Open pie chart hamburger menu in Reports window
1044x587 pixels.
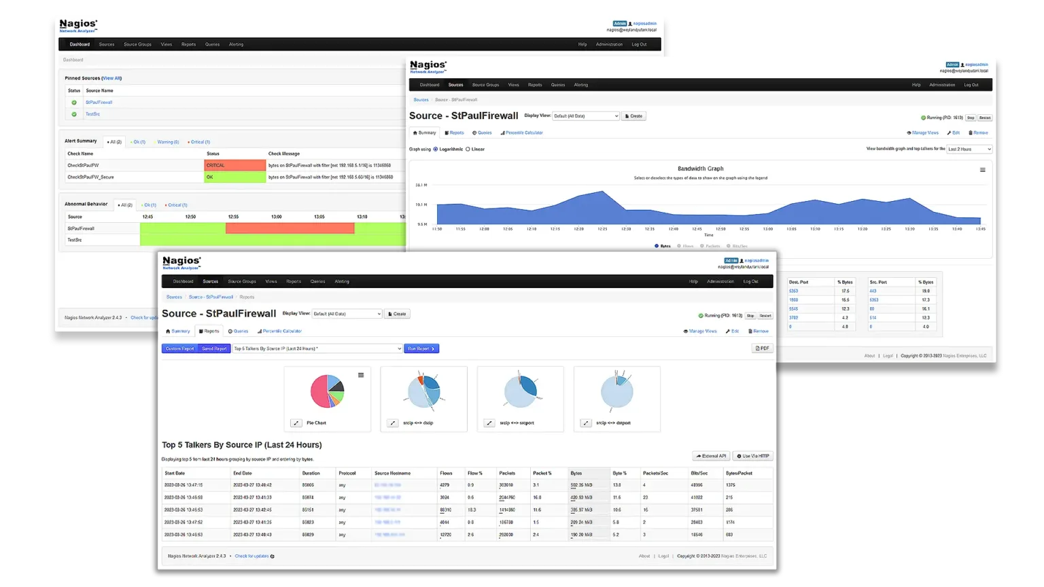click(x=361, y=375)
